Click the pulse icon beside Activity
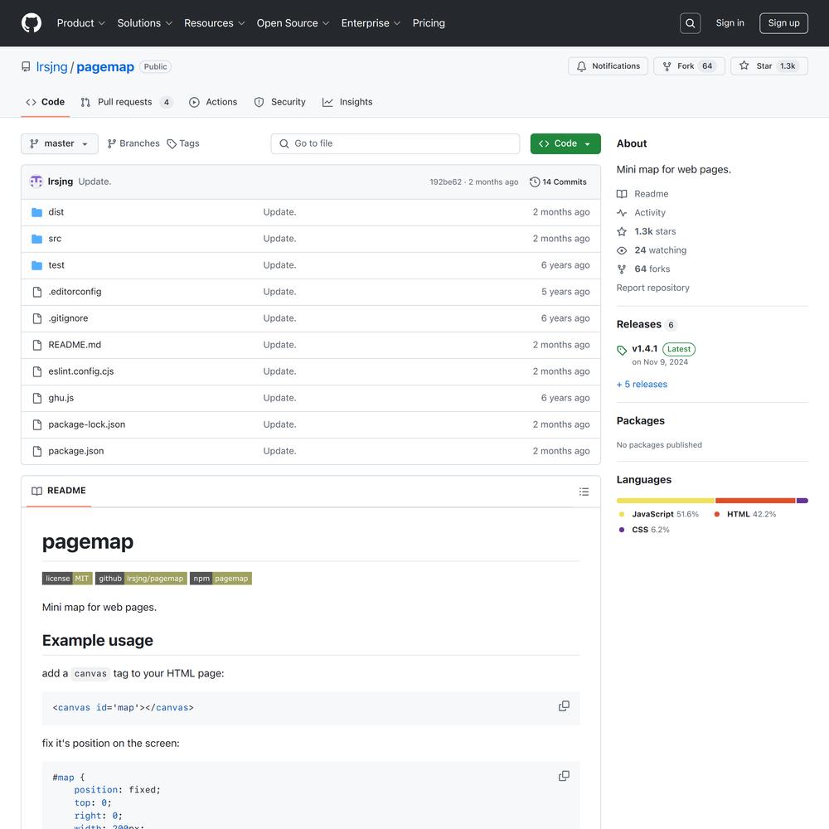829x829 pixels. pyautogui.click(x=622, y=212)
